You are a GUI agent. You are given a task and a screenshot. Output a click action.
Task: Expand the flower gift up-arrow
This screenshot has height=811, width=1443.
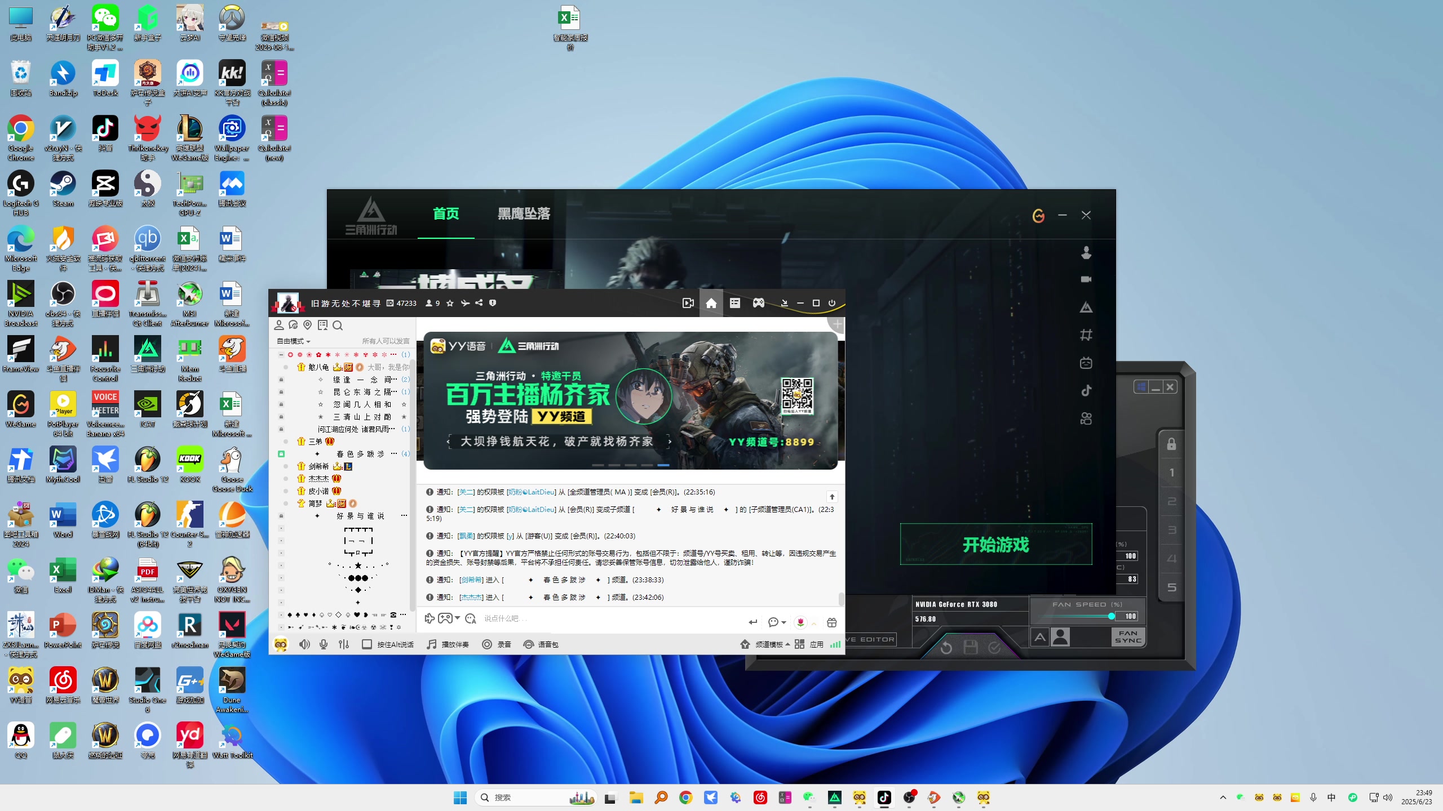point(814,623)
